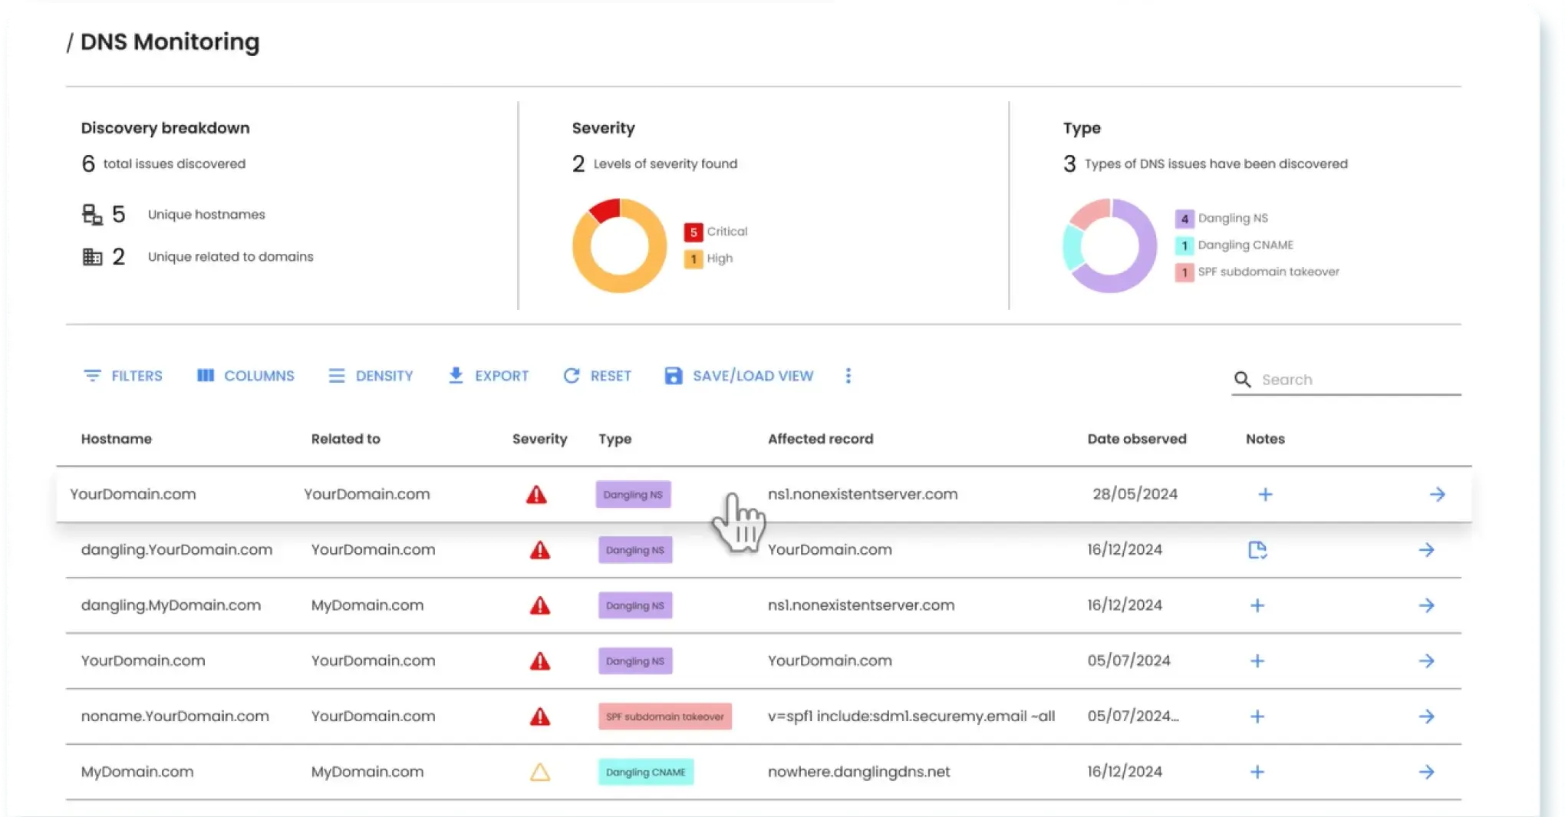
Task: Click the red Critical legend swatch
Action: [x=693, y=232]
